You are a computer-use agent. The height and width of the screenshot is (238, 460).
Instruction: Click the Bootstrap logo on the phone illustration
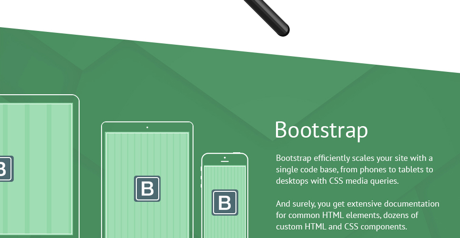225,202
